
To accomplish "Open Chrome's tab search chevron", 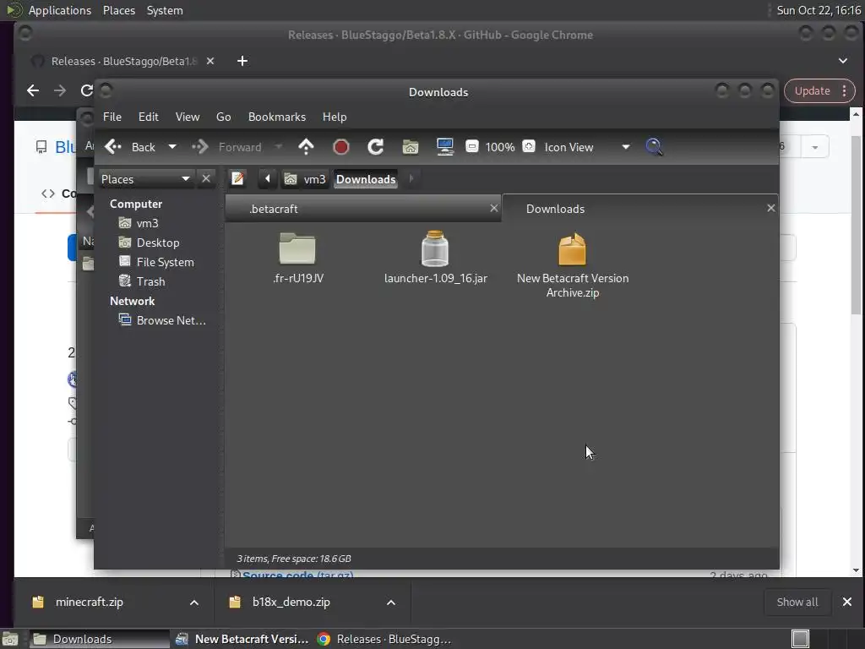I will (842, 61).
